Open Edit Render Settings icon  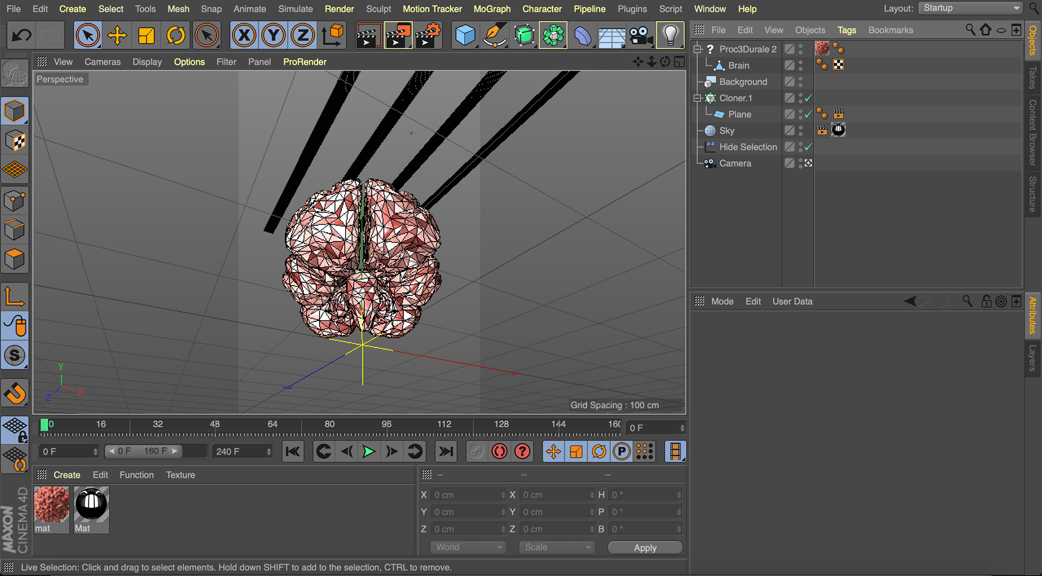[428, 36]
